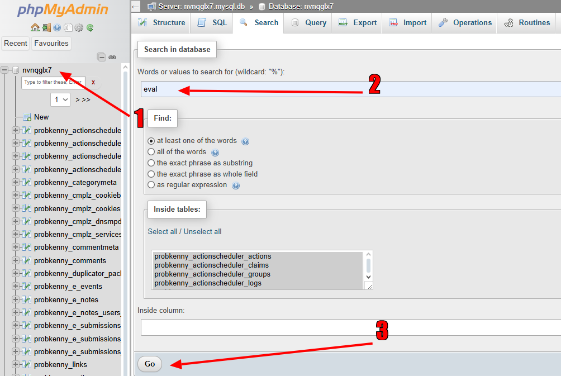
Task: Select 'all of the words' radio option
Action: pyautogui.click(x=151, y=152)
